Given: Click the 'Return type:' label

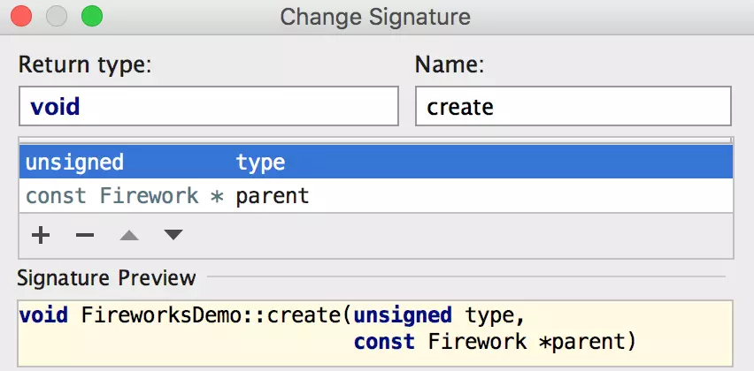Looking at the screenshot, I should coord(86,64).
